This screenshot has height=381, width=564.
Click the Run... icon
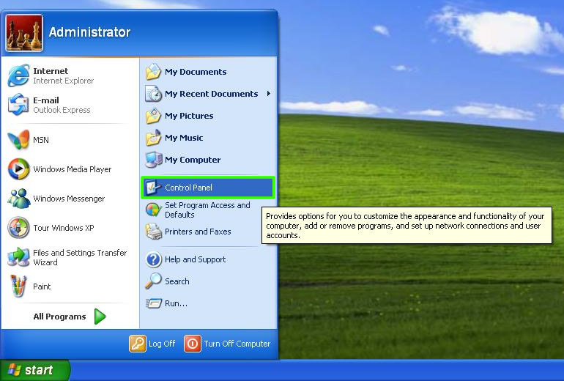click(154, 303)
